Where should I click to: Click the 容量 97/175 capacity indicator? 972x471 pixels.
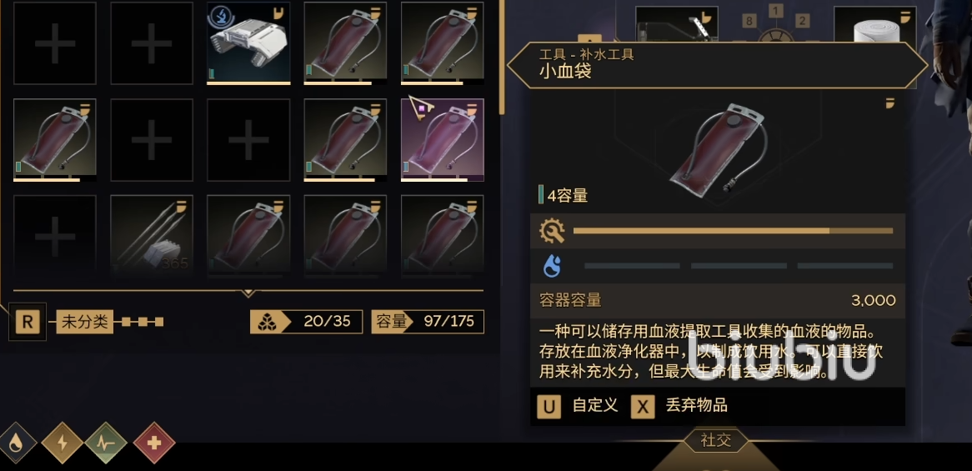click(428, 322)
